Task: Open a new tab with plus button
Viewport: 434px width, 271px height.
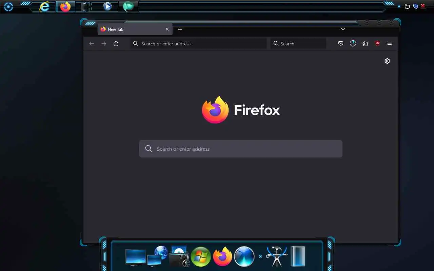Action: click(180, 29)
